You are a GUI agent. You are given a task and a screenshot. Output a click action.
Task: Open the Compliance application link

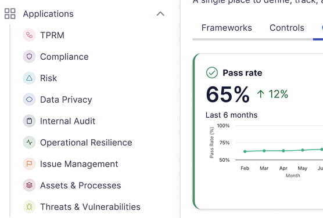click(64, 57)
